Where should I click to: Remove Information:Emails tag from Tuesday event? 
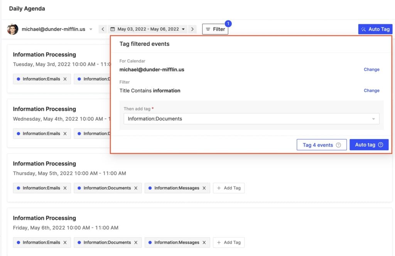[x=65, y=79]
